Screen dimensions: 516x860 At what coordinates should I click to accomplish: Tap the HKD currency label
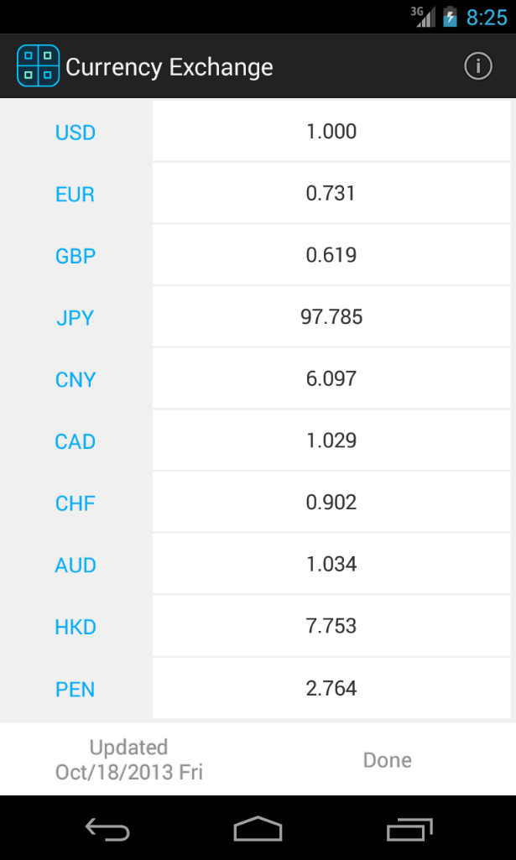coord(75,627)
